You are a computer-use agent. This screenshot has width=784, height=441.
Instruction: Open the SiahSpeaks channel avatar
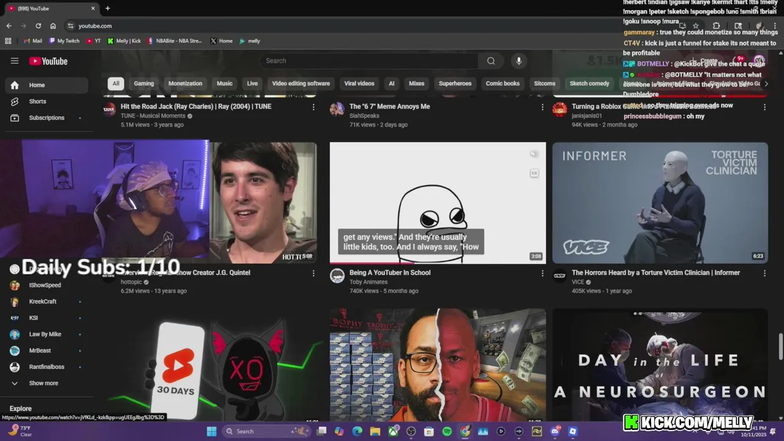click(337, 109)
